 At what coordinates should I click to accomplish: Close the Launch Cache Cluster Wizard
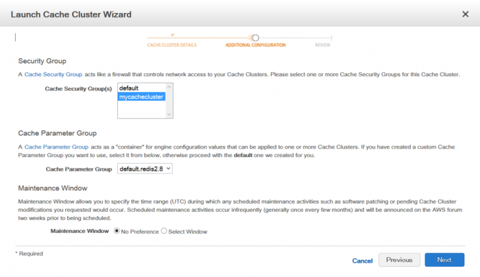[x=466, y=14]
